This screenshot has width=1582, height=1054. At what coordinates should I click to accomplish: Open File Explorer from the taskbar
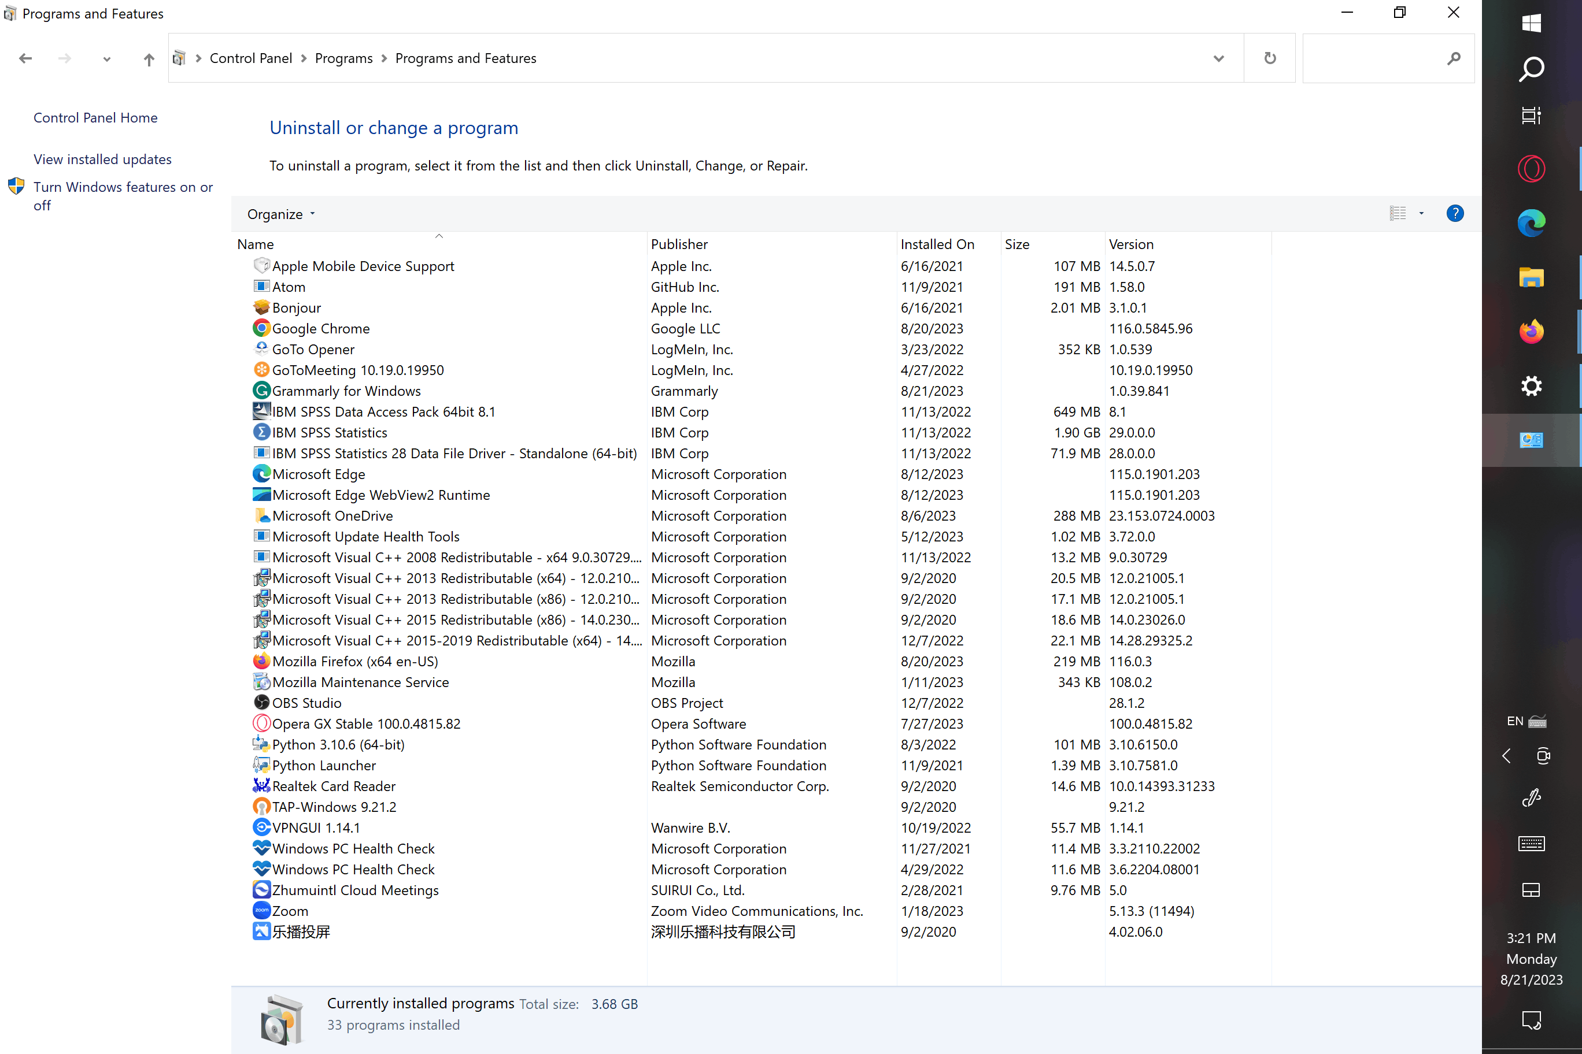(1531, 277)
